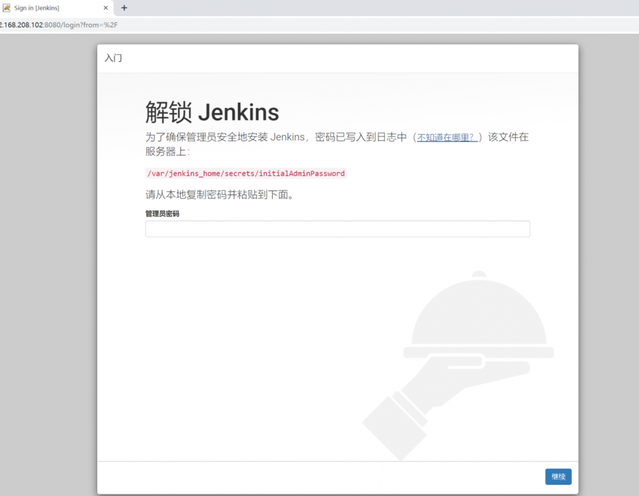Click the 管理员密码 field label
Image resolution: width=639 pixels, height=496 pixels.
(162, 215)
